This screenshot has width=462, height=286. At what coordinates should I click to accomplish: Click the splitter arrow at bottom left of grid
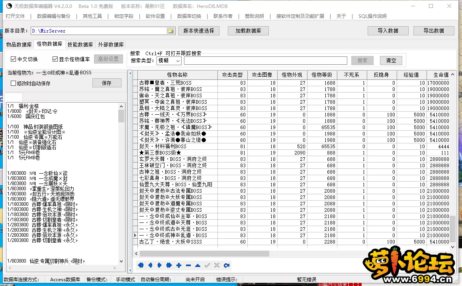tap(130, 270)
